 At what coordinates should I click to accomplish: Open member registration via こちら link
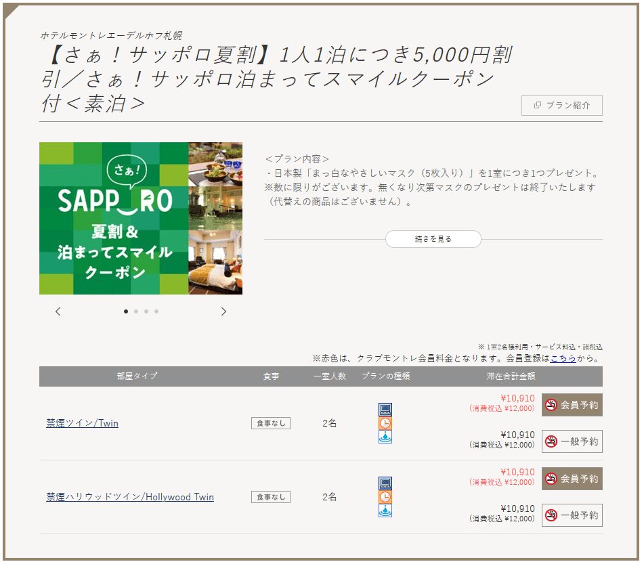click(x=563, y=358)
